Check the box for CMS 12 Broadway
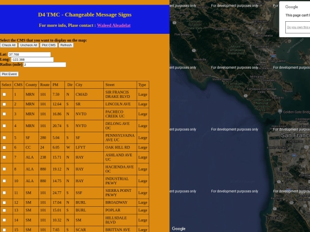 click(4, 203)
